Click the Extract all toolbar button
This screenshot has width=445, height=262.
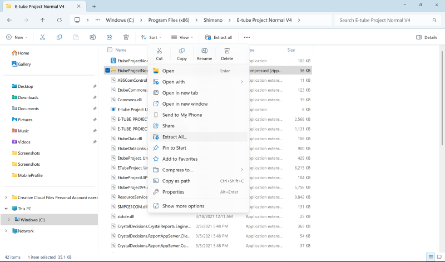[x=219, y=37]
